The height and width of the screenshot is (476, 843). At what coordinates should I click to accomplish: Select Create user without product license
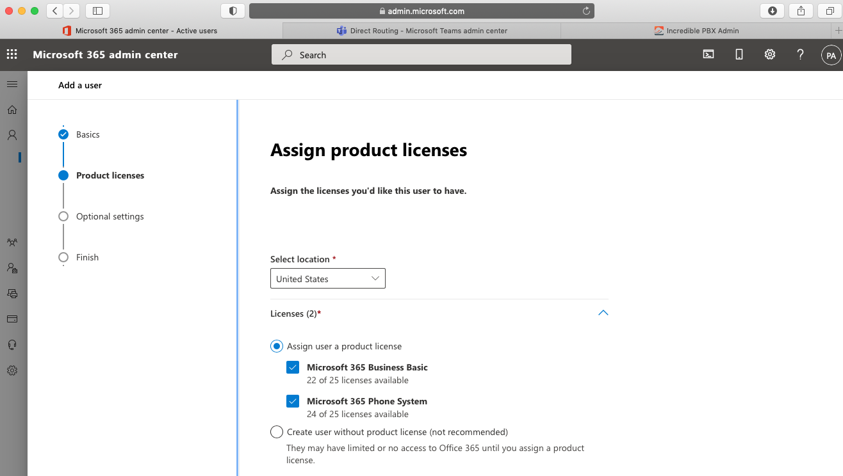tap(277, 432)
